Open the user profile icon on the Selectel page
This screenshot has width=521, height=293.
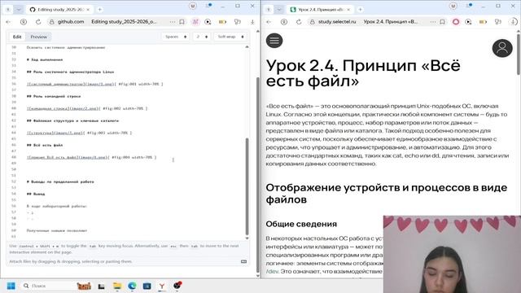(x=502, y=48)
